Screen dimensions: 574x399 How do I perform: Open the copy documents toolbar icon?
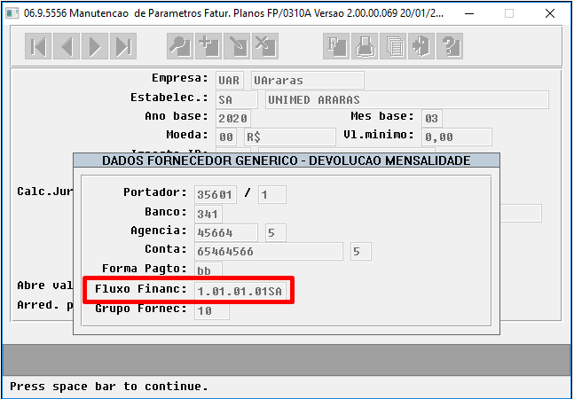pyautogui.click(x=393, y=46)
